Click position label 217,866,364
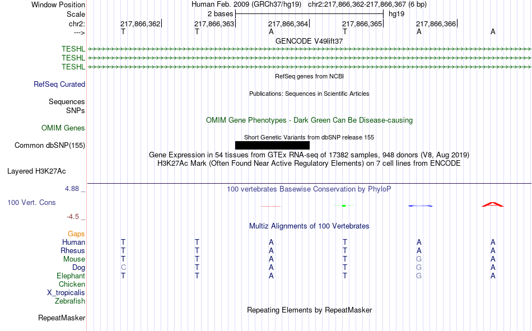Viewport: 532px width, 331px height. pyautogui.click(x=288, y=24)
